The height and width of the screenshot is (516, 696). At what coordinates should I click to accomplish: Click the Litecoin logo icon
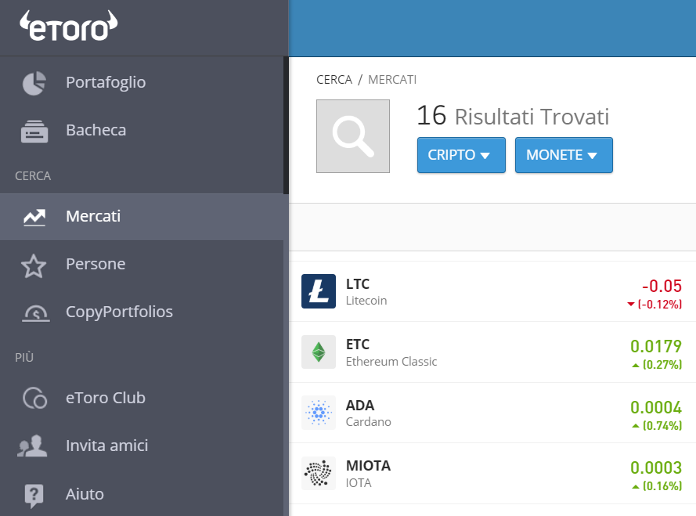click(x=319, y=291)
